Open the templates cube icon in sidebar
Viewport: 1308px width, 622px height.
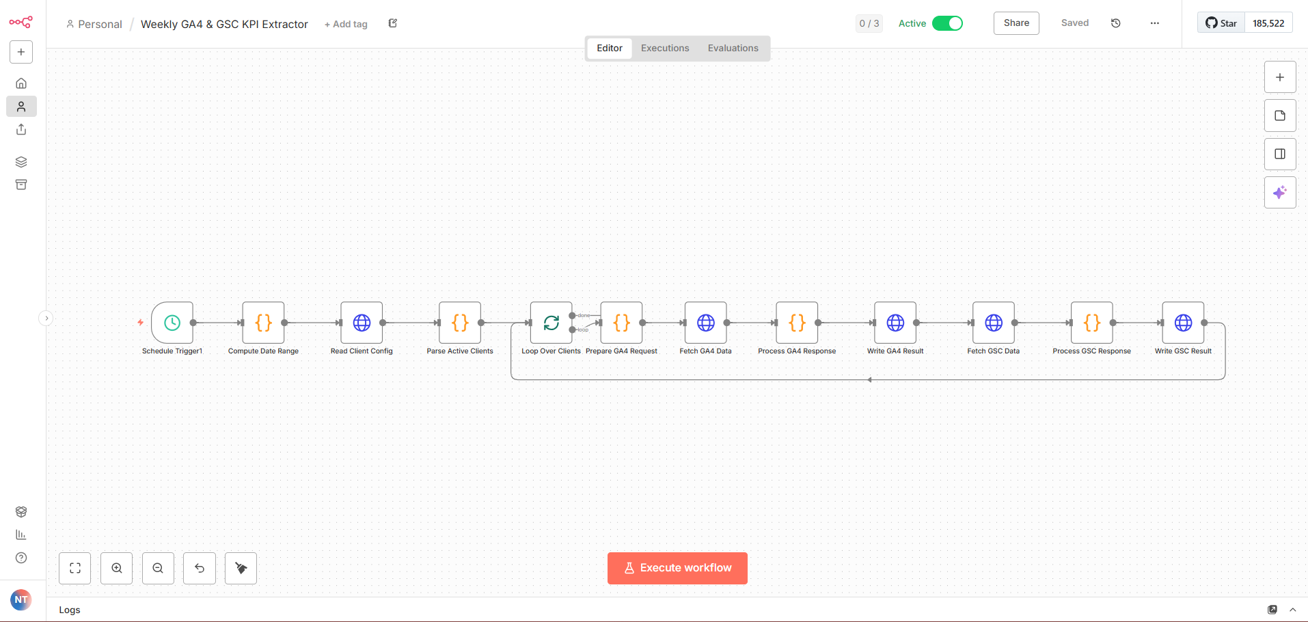tap(21, 512)
